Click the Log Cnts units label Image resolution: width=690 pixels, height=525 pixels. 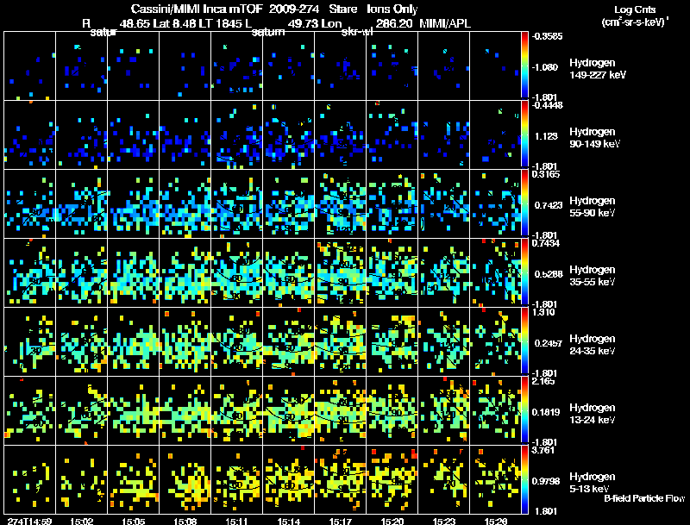click(635, 16)
